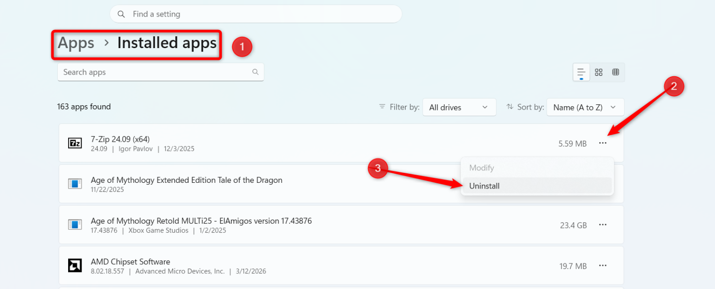Open more options for Age of Mythology Retold
The width and height of the screenshot is (715, 289).
coord(603,225)
